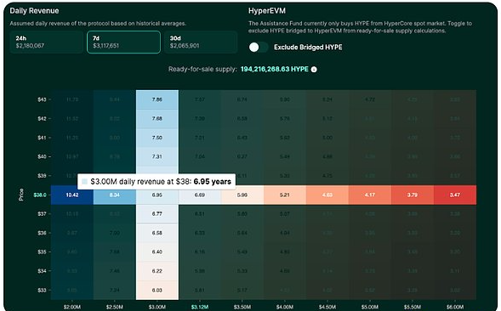Select the 7d daily revenue tab

point(123,42)
